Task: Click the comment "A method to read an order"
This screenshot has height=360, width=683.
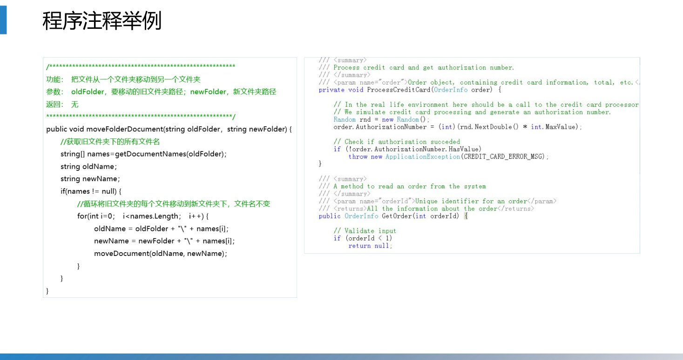Action: (402, 186)
